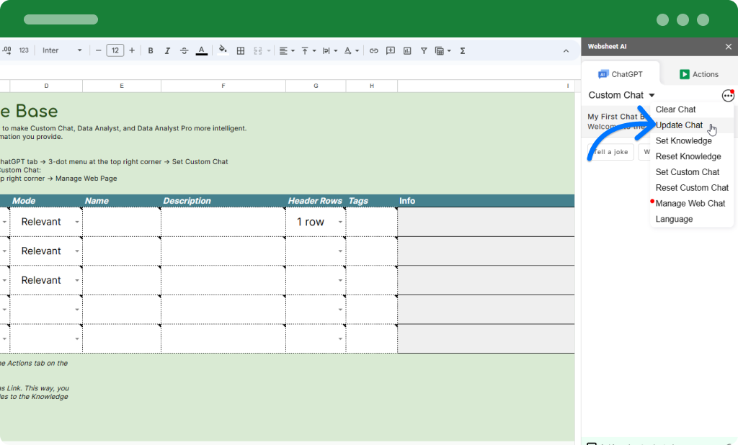
Task: Open the text color picker
Action: click(202, 50)
